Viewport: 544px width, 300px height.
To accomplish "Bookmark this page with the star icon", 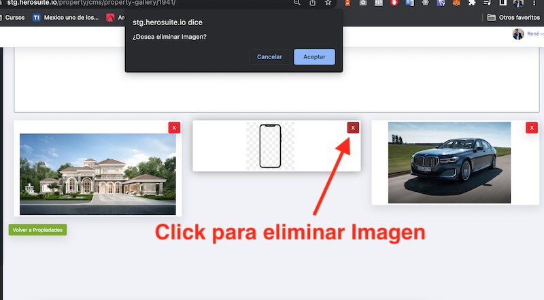I will pos(328,3).
